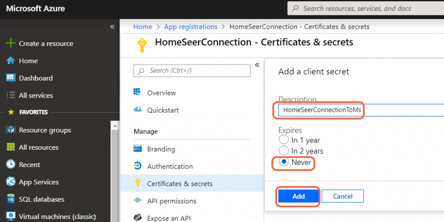
Task: Click the SQL databases icon
Action: 11,199
